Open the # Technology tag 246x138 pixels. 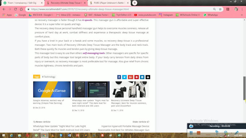tap(48, 77)
